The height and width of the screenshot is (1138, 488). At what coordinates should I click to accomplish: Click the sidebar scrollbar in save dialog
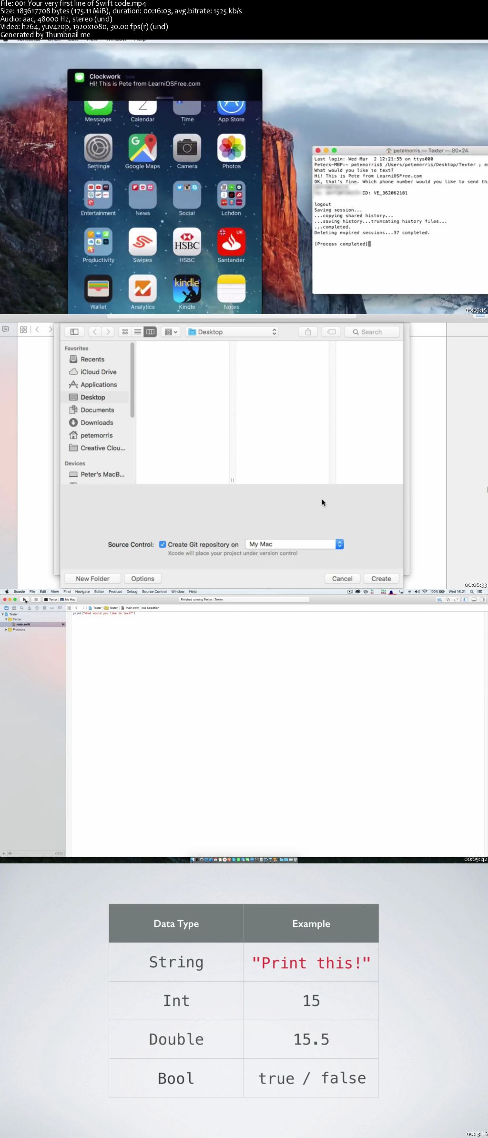pos(132,381)
